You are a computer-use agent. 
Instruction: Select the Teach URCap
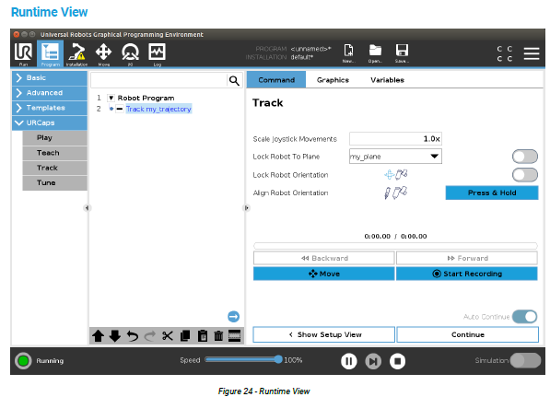tap(54, 153)
